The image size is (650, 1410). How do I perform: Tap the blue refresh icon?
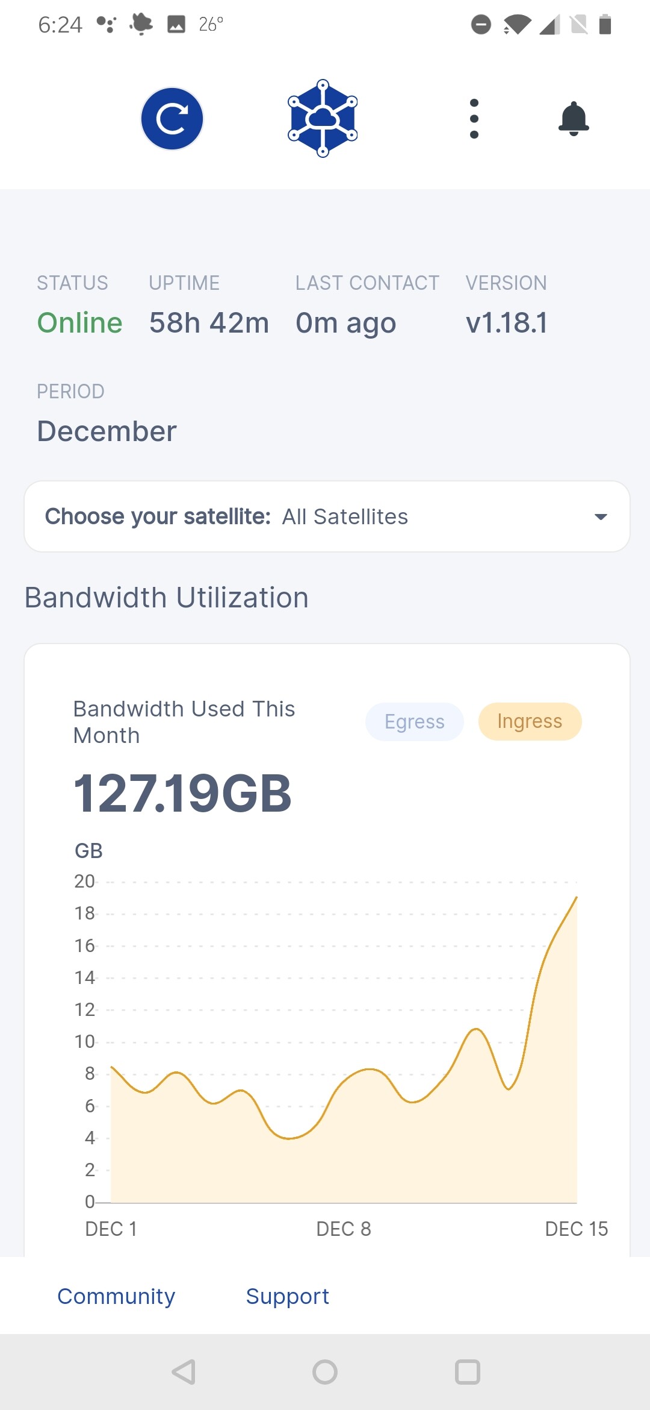(172, 119)
